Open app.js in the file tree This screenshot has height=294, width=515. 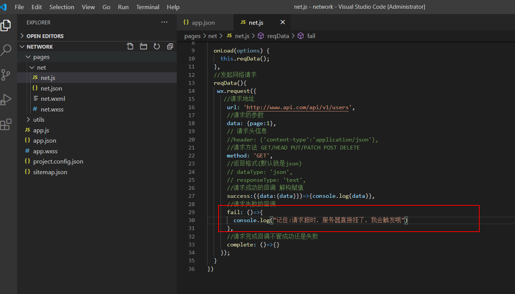tap(97, 130)
